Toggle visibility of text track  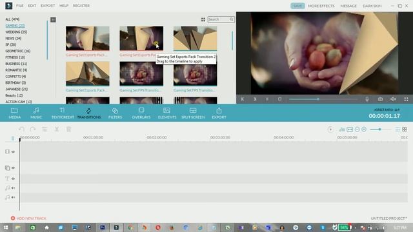click(x=13, y=179)
